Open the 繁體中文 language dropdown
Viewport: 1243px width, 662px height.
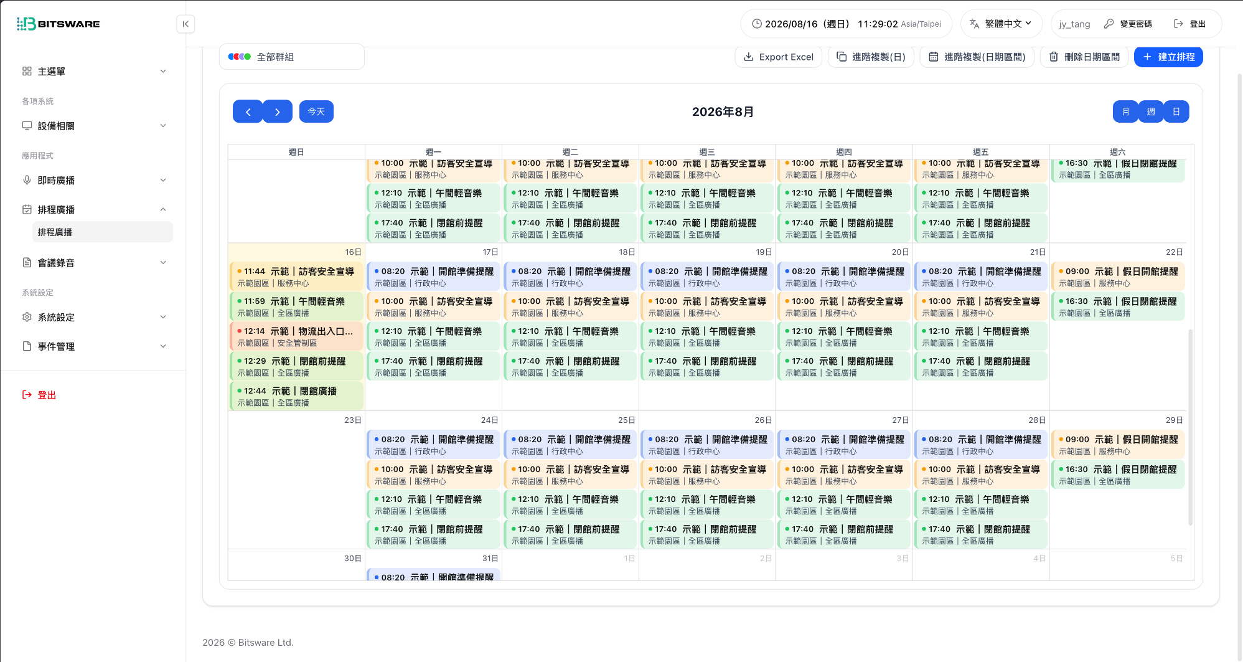click(x=1001, y=24)
